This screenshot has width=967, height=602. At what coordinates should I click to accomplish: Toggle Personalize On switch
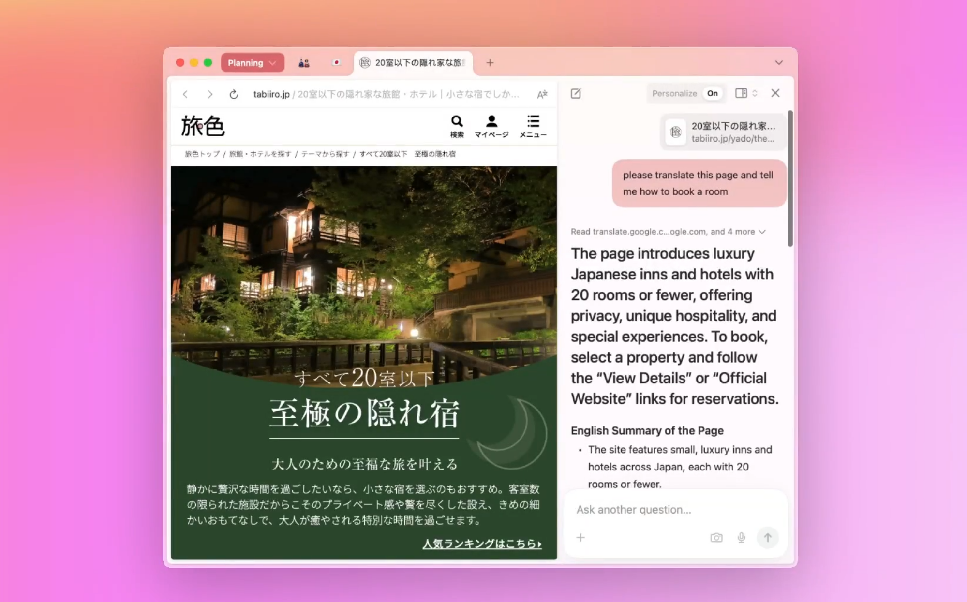pos(712,93)
